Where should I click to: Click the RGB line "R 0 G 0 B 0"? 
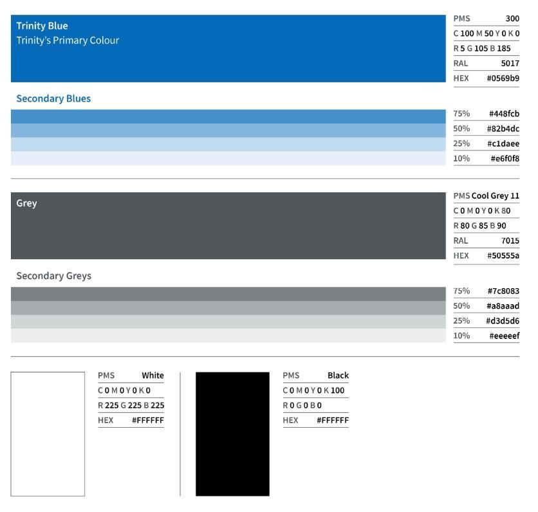302,405
